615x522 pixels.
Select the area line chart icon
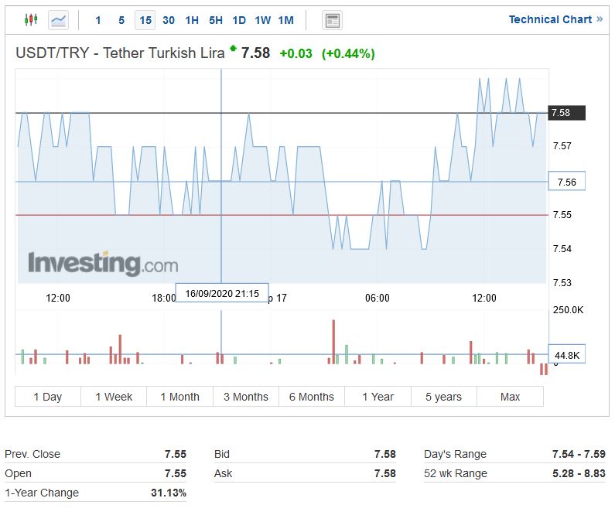[59, 20]
